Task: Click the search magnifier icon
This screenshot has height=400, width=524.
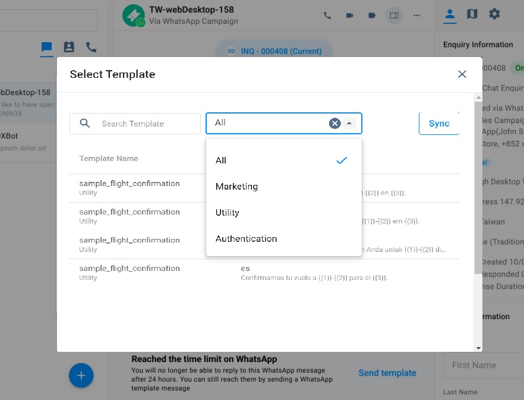Action: 85,124
